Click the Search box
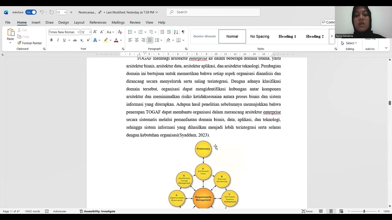 tap(213, 12)
